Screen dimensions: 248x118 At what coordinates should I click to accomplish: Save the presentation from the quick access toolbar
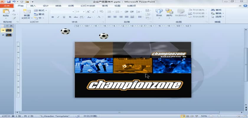[x=9, y=2]
